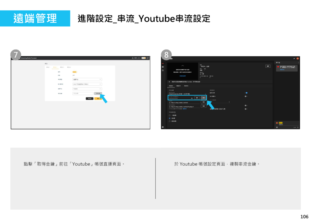Screen dimensions: 311x220
Task: Click the feedback icon at sidebar bottom
Action: coord(163,127)
